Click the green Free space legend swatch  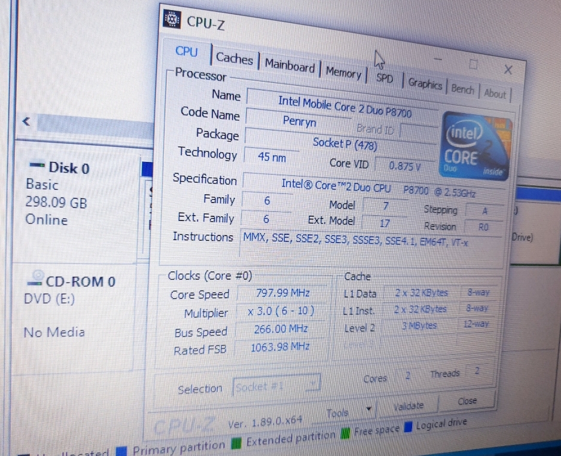pyautogui.click(x=346, y=431)
